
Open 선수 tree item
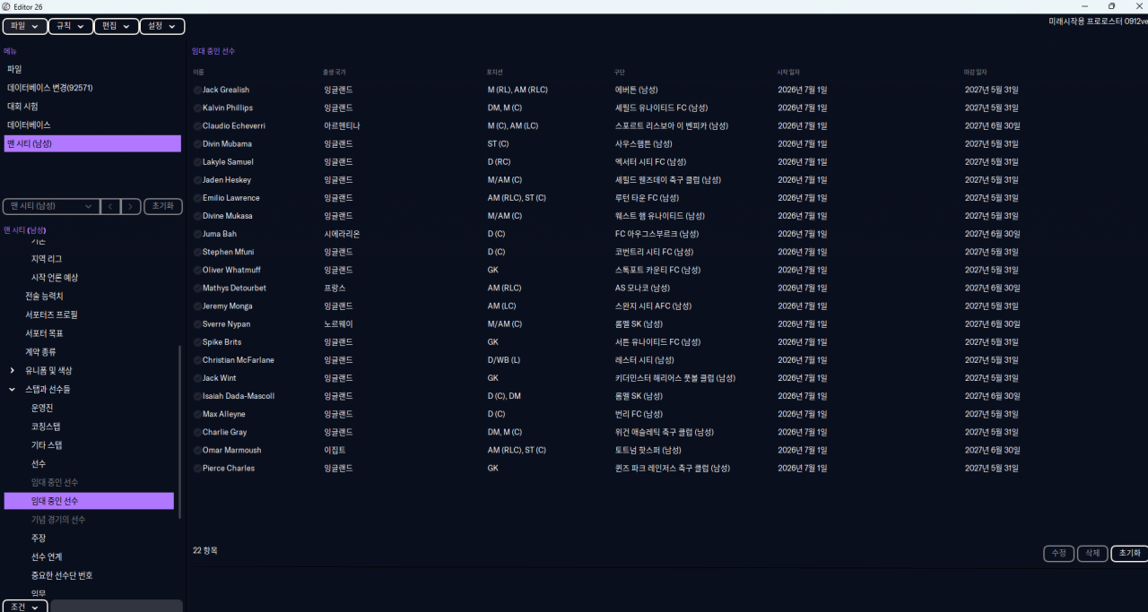click(39, 464)
